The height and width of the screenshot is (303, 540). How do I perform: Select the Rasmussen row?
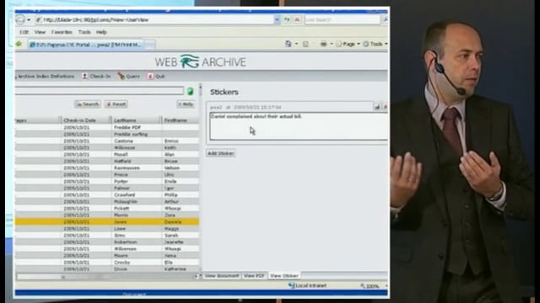point(107,168)
